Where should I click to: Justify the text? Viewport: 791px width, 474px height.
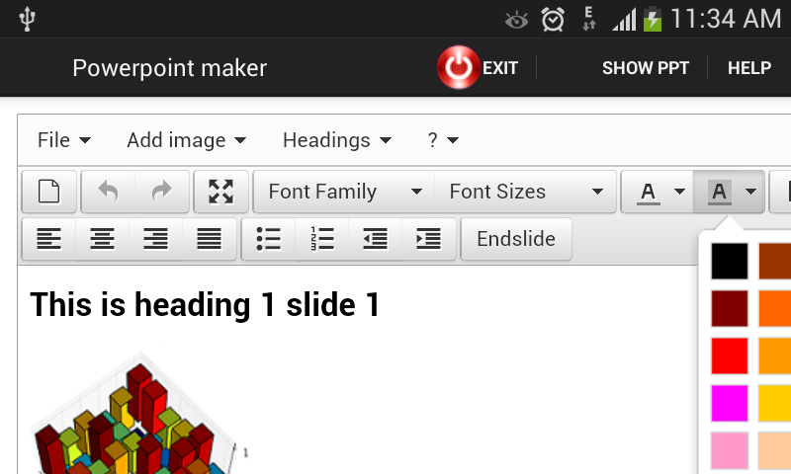(209, 239)
